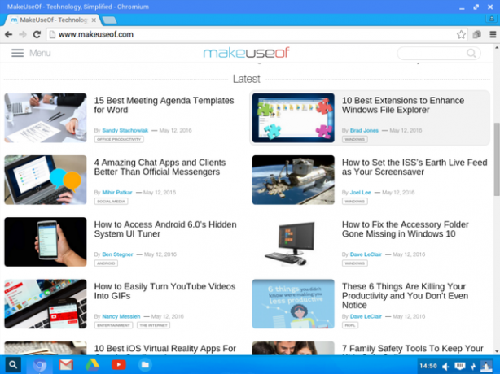Click chat bubbles laptop thumbnail

[x=46, y=180]
